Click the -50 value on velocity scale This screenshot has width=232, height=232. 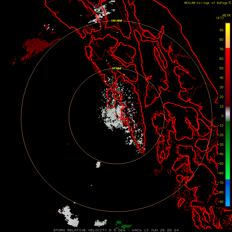[220, 164]
